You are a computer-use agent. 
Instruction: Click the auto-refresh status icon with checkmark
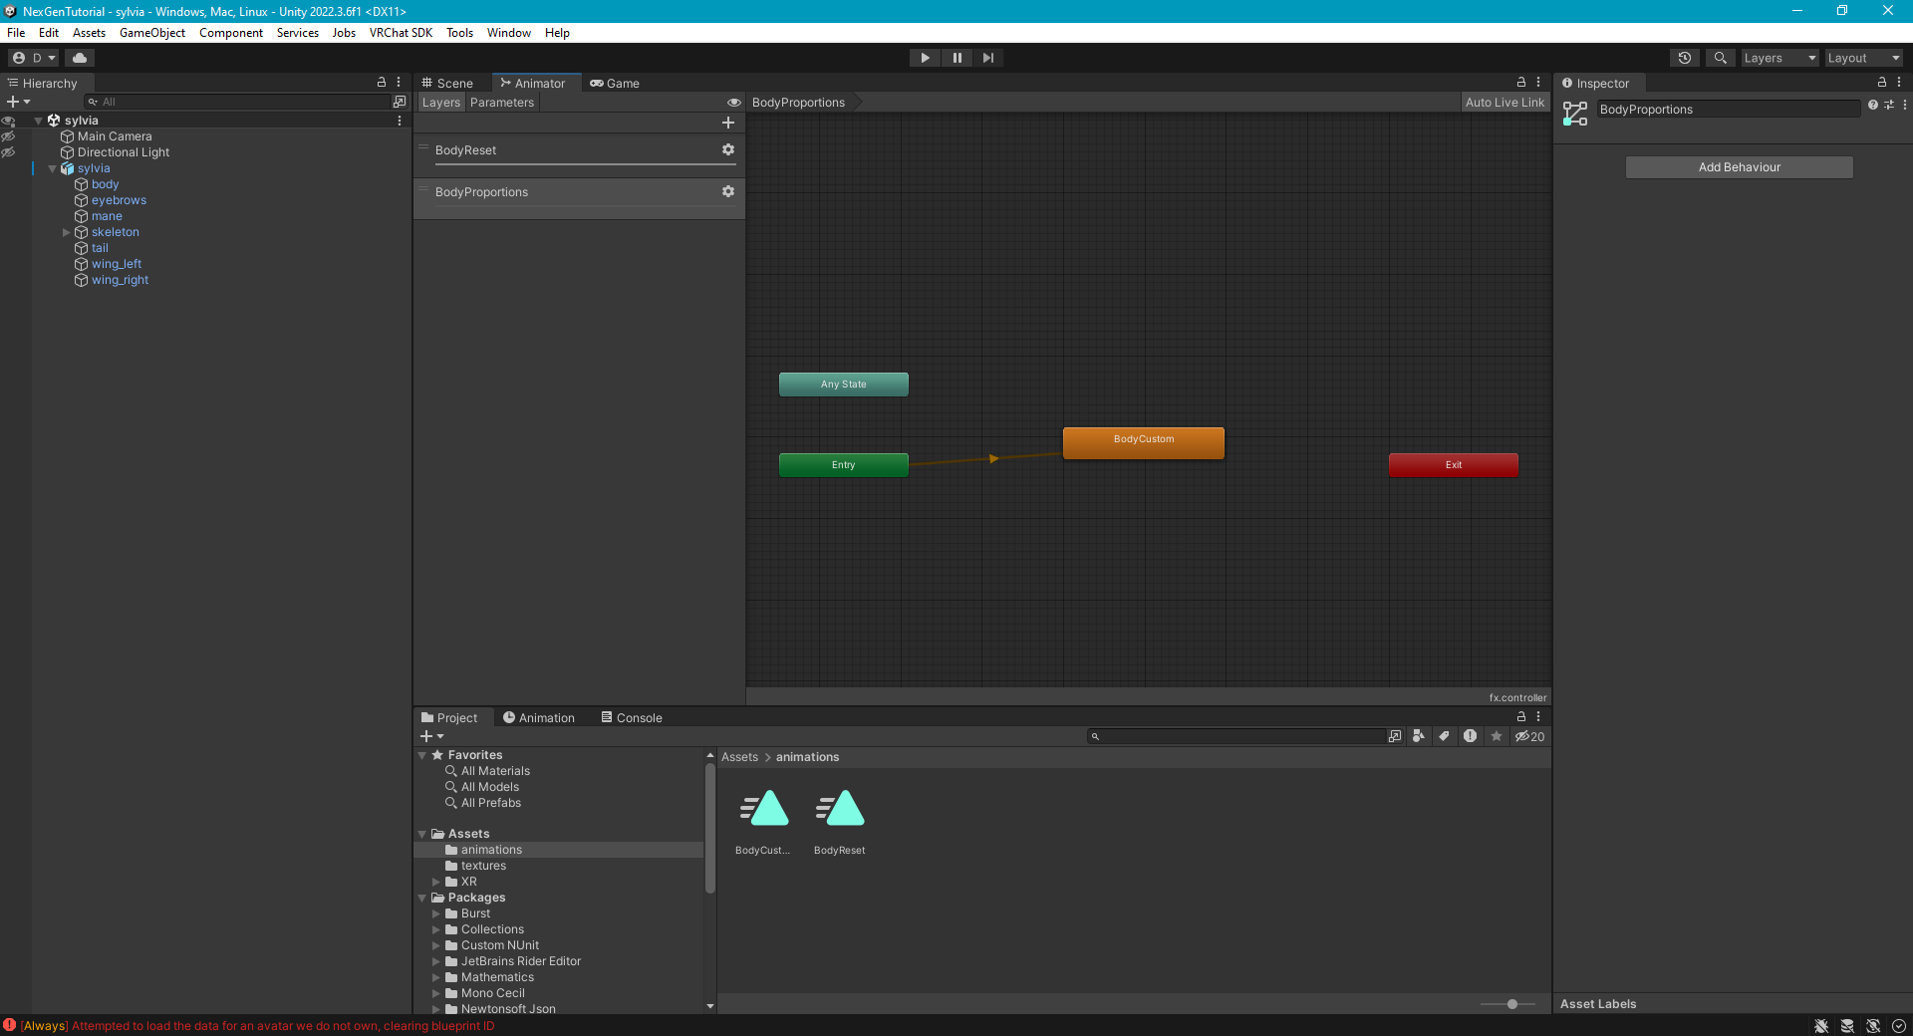pyautogui.click(x=1899, y=1026)
